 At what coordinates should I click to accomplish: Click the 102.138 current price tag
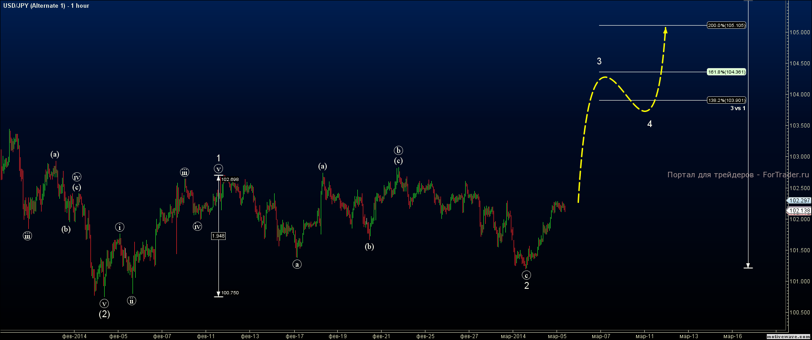click(799, 211)
